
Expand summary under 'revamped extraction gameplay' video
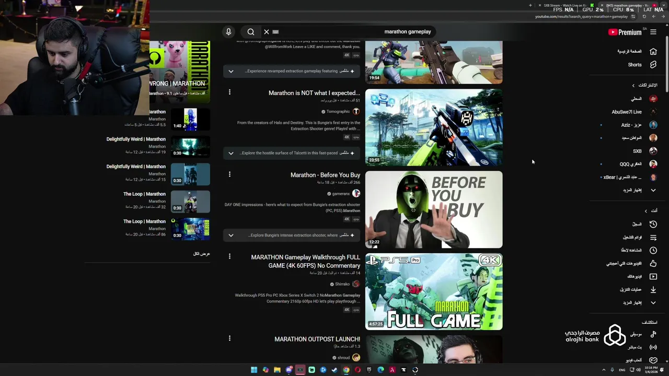(231, 71)
